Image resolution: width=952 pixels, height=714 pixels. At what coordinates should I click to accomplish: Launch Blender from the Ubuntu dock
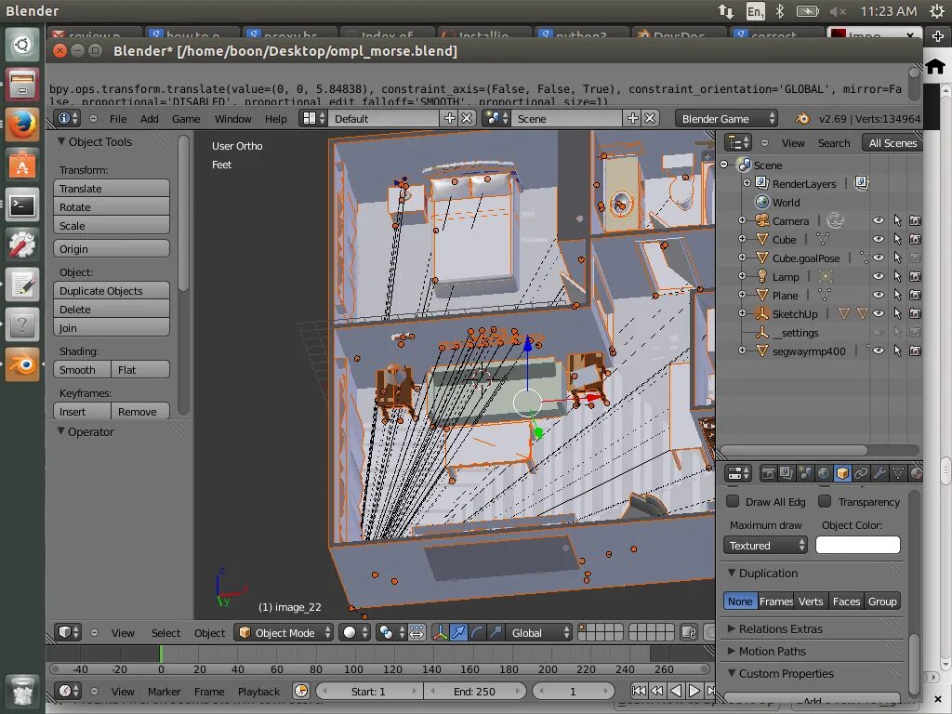pyautogui.click(x=22, y=365)
